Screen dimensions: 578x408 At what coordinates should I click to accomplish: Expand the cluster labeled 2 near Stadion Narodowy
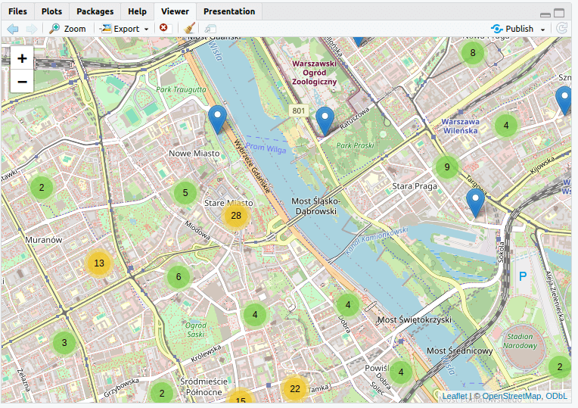tap(560, 367)
